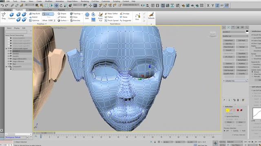Click the Symmetry modifier button

click(x=242, y=67)
